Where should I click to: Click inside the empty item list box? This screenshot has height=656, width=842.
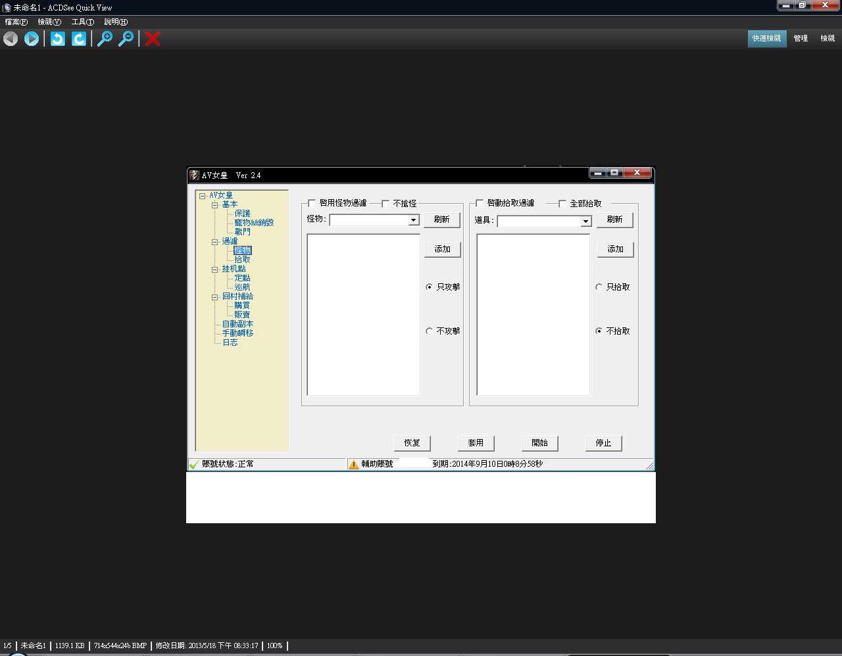pos(533,315)
